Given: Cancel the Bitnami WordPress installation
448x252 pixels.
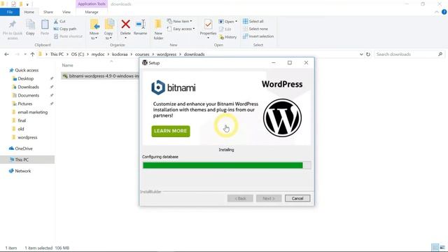Looking at the screenshot, I should [297, 198].
